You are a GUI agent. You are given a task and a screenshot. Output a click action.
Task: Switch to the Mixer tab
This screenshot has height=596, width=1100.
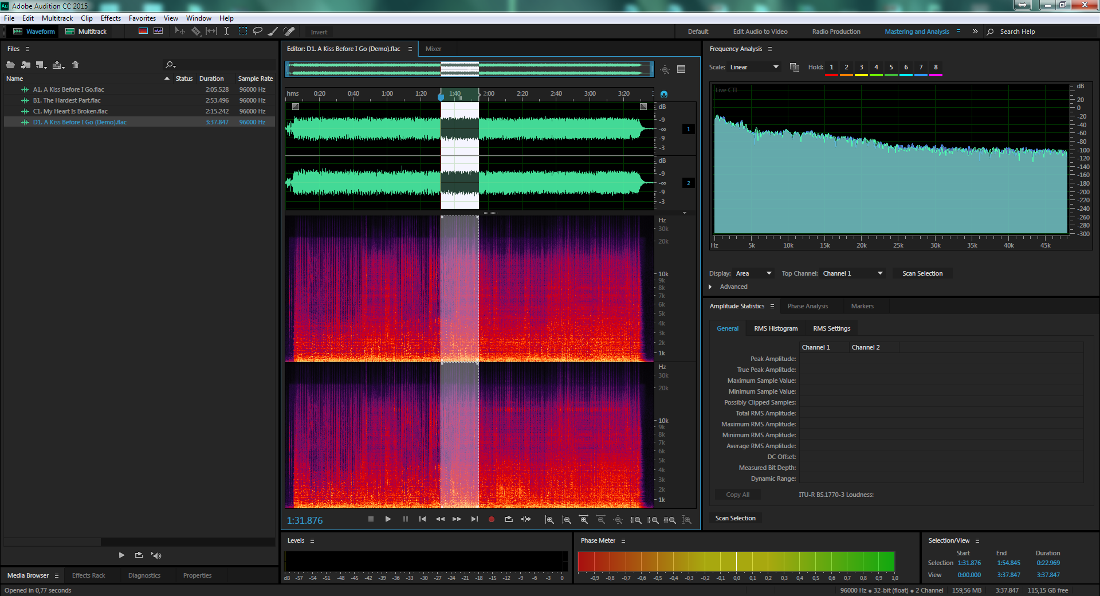[433, 49]
